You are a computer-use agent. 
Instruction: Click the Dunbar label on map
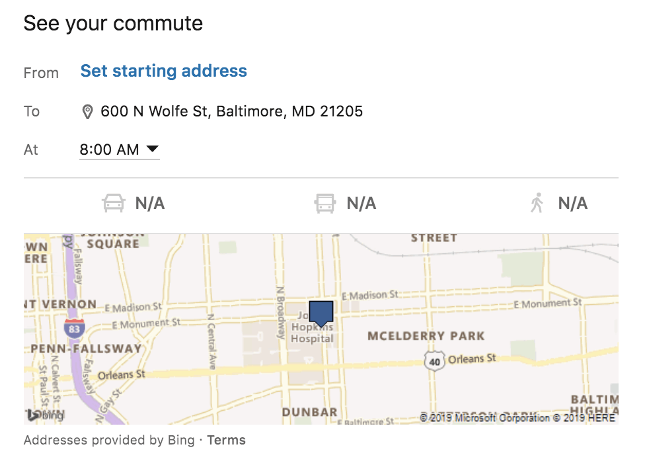pyautogui.click(x=310, y=412)
